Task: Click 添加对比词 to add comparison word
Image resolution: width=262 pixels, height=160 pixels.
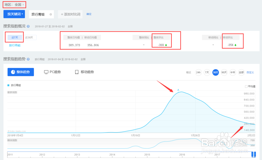Action: click(x=70, y=14)
